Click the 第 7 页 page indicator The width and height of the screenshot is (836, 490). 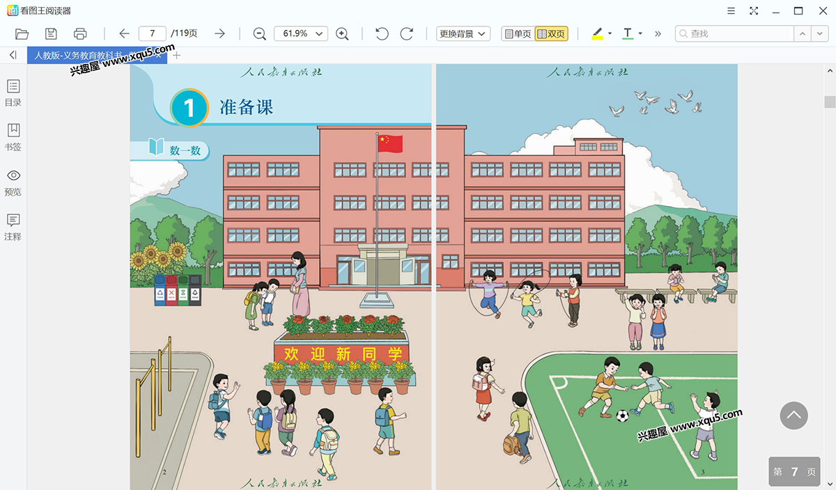pyautogui.click(x=794, y=471)
